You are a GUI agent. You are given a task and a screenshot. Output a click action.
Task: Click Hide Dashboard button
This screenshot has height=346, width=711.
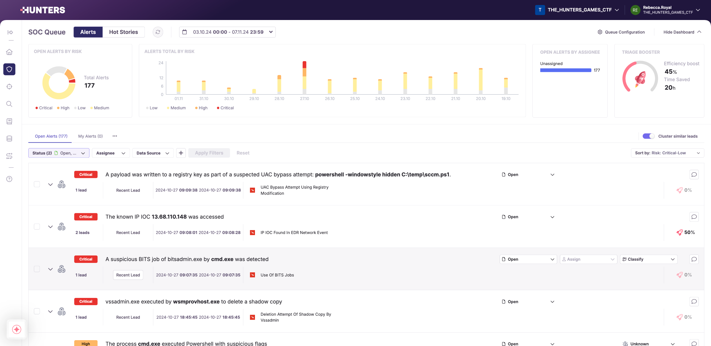click(682, 32)
